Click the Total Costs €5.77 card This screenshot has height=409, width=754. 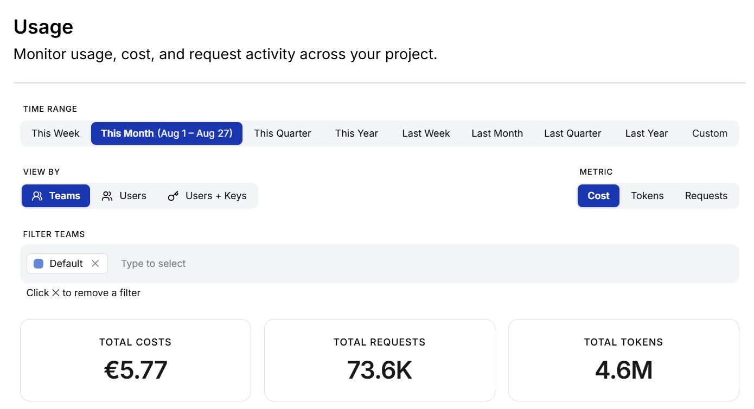pos(136,360)
